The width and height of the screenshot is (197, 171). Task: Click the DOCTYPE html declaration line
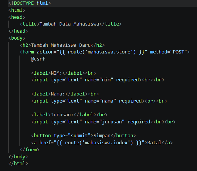coord(29,3)
